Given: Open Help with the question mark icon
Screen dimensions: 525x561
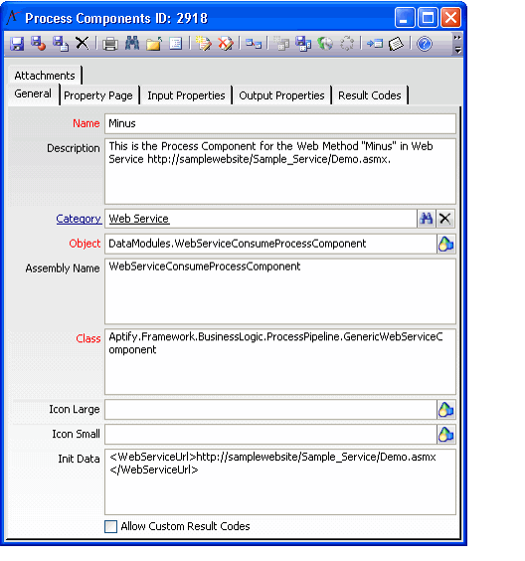Looking at the screenshot, I should click(425, 44).
